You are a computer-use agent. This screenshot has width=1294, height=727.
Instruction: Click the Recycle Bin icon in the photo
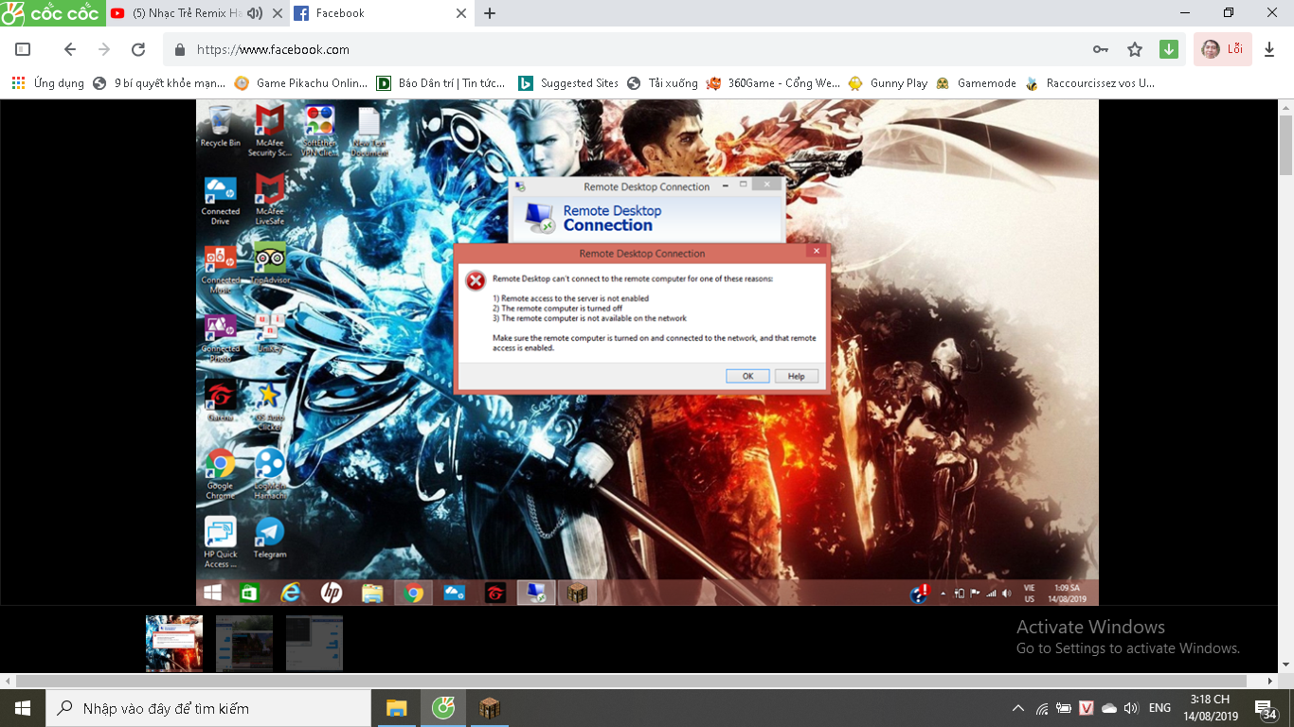[x=220, y=127]
